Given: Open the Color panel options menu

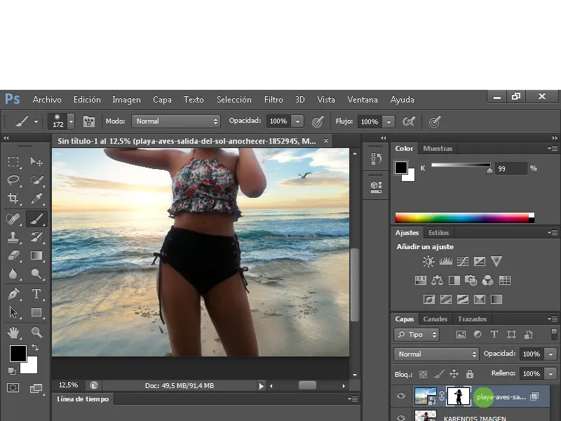Looking at the screenshot, I should (553, 148).
